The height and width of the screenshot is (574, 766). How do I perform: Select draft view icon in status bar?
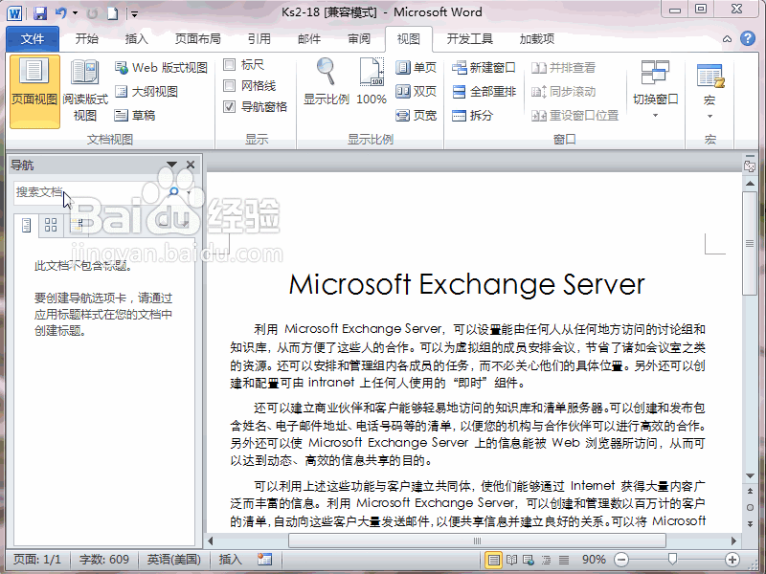click(x=564, y=560)
